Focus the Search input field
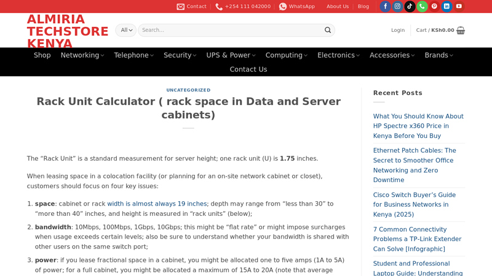 click(x=232, y=30)
